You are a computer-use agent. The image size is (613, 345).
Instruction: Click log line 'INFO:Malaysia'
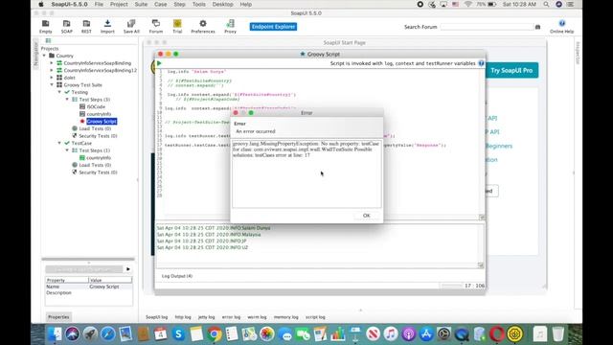point(209,234)
